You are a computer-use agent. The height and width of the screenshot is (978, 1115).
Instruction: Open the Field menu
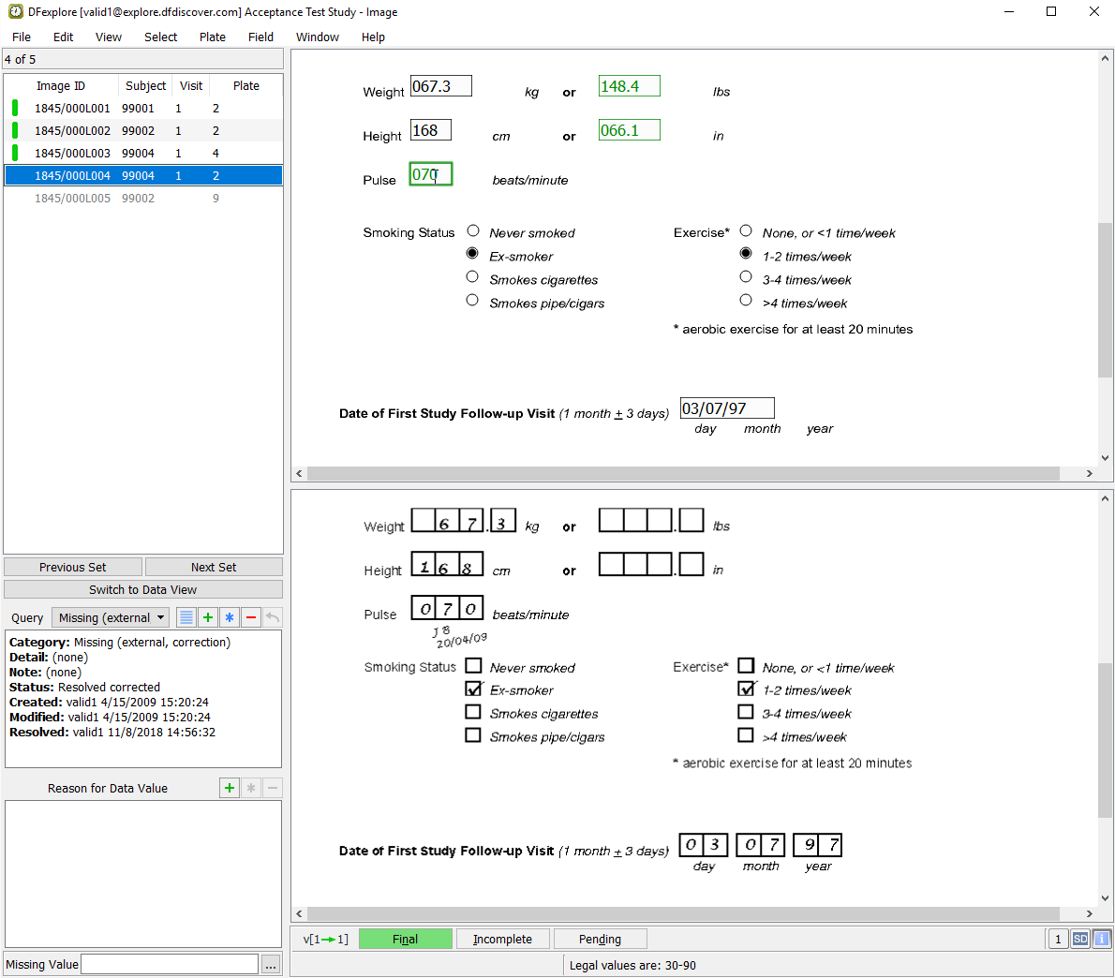[x=260, y=37]
